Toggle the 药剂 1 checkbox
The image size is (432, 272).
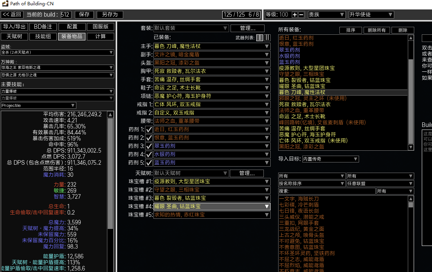tap(149, 130)
